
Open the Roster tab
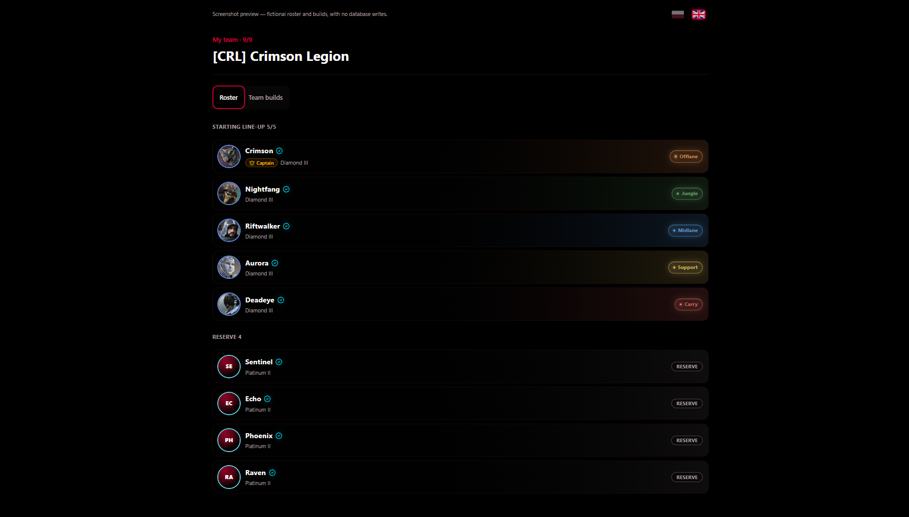(229, 97)
